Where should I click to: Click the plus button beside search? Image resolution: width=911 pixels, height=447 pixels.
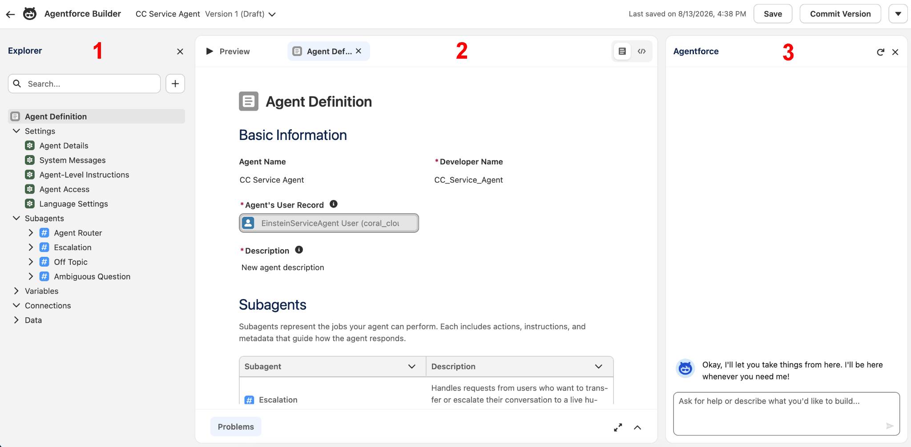pos(175,84)
